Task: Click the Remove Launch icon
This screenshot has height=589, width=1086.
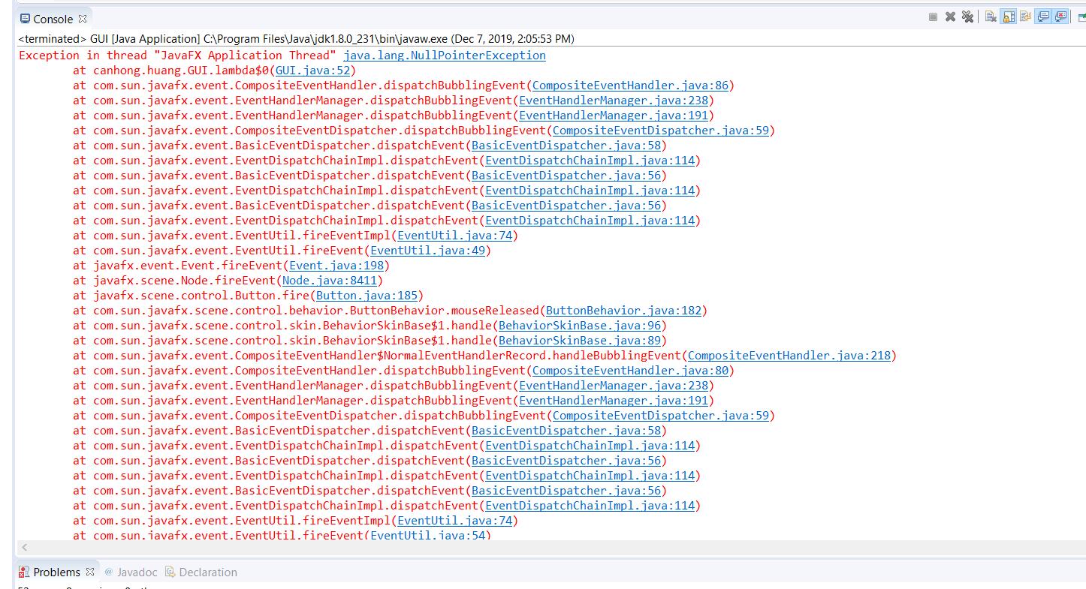Action: tap(950, 17)
